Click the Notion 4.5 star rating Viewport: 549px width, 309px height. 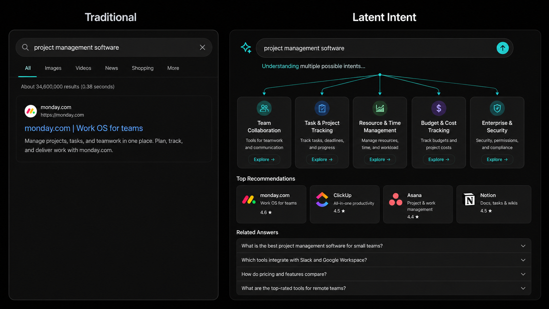486,211
